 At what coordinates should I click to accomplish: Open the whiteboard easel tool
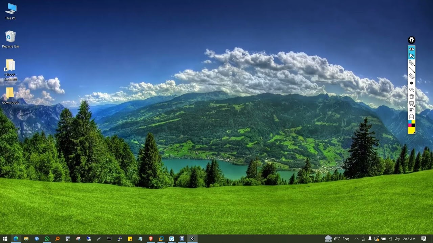[411, 103]
